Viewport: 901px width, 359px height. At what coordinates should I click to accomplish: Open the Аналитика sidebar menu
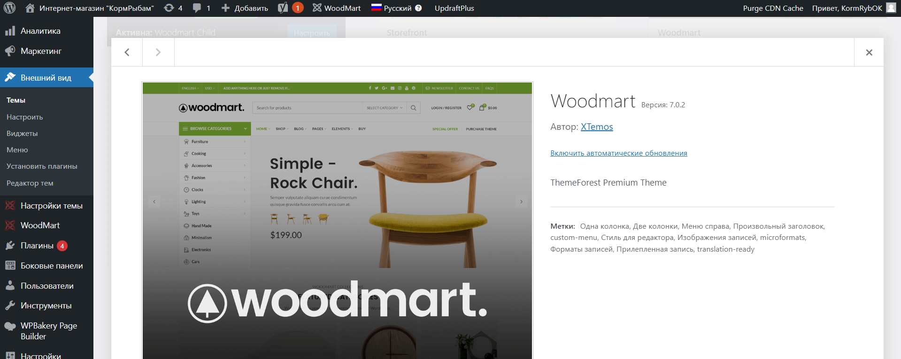(40, 31)
